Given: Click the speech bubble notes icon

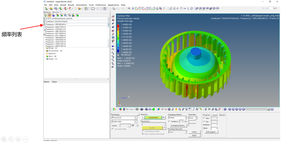Looking at the screenshot, I should pyautogui.click(x=209, y=109).
